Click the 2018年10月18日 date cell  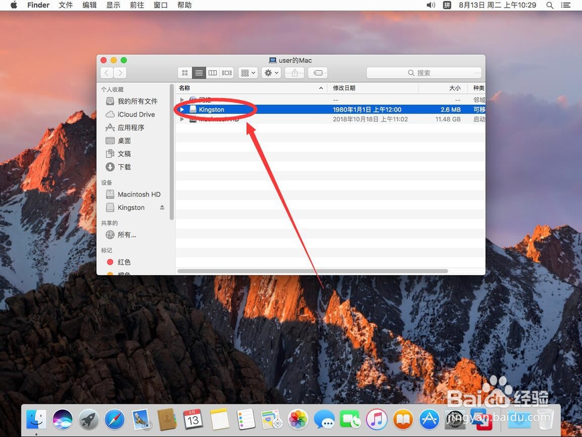point(370,119)
